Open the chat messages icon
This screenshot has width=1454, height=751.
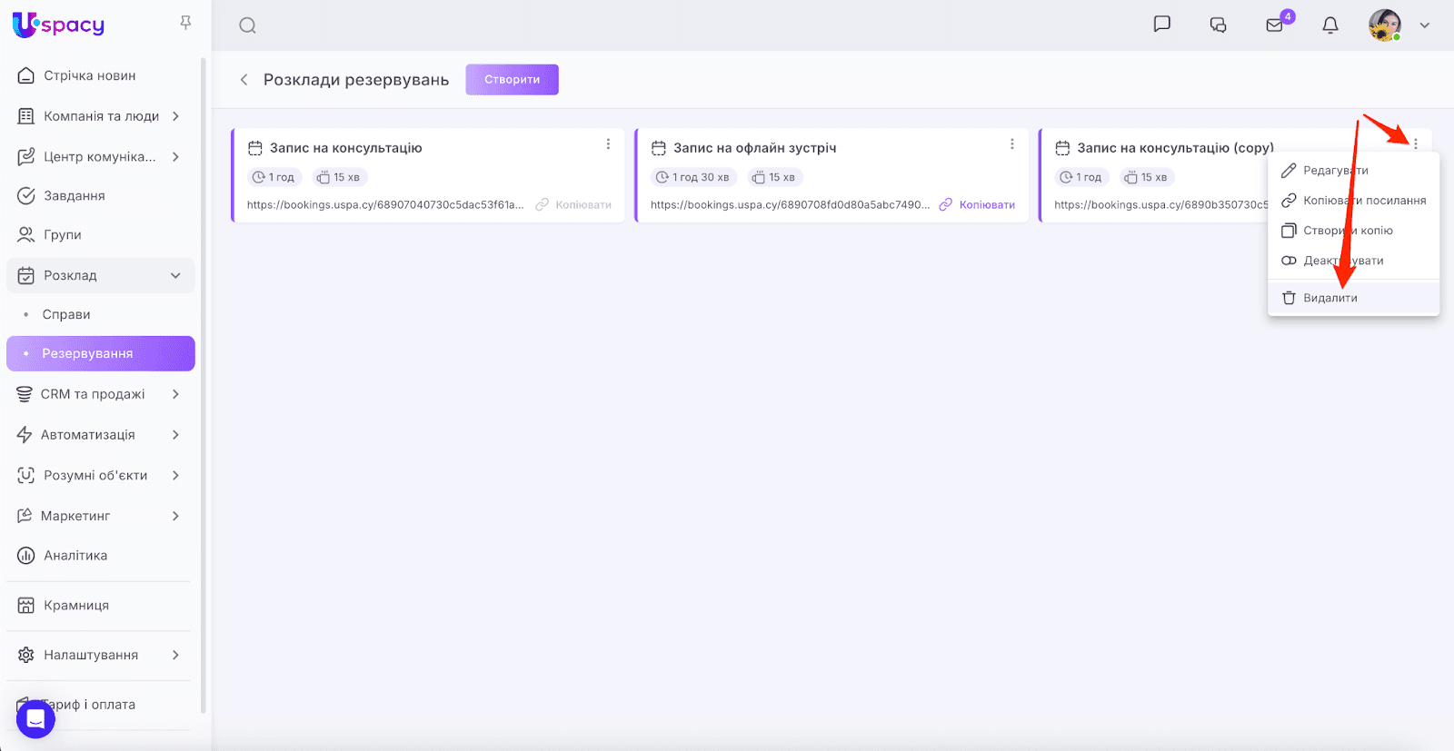coord(1161,25)
